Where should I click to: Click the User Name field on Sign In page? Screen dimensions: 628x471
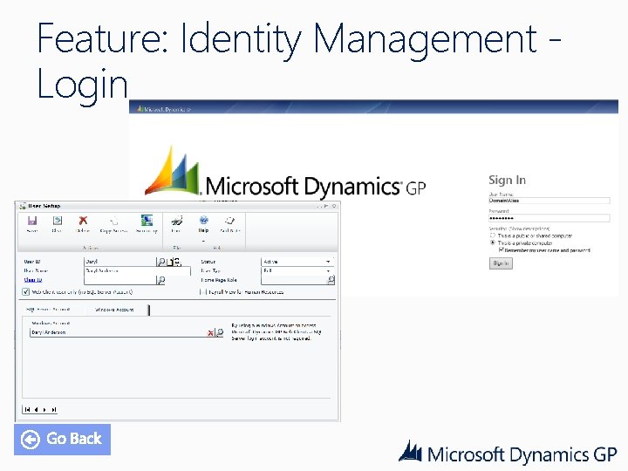pos(549,201)
